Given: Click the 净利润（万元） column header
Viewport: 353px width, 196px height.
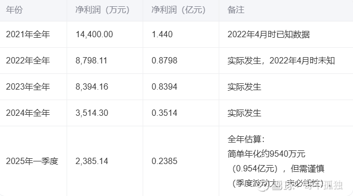Looking at the screenshot, I should click(102, 10).
